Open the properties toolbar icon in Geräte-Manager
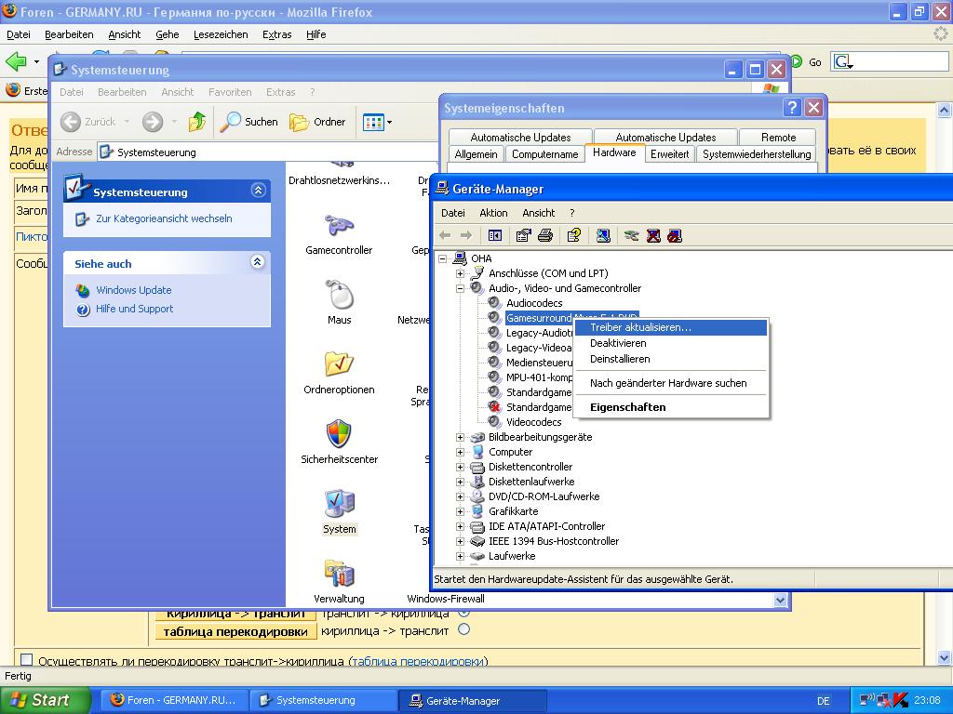The height and width of the screenshot is (714, 953). [x=523, y=235]
